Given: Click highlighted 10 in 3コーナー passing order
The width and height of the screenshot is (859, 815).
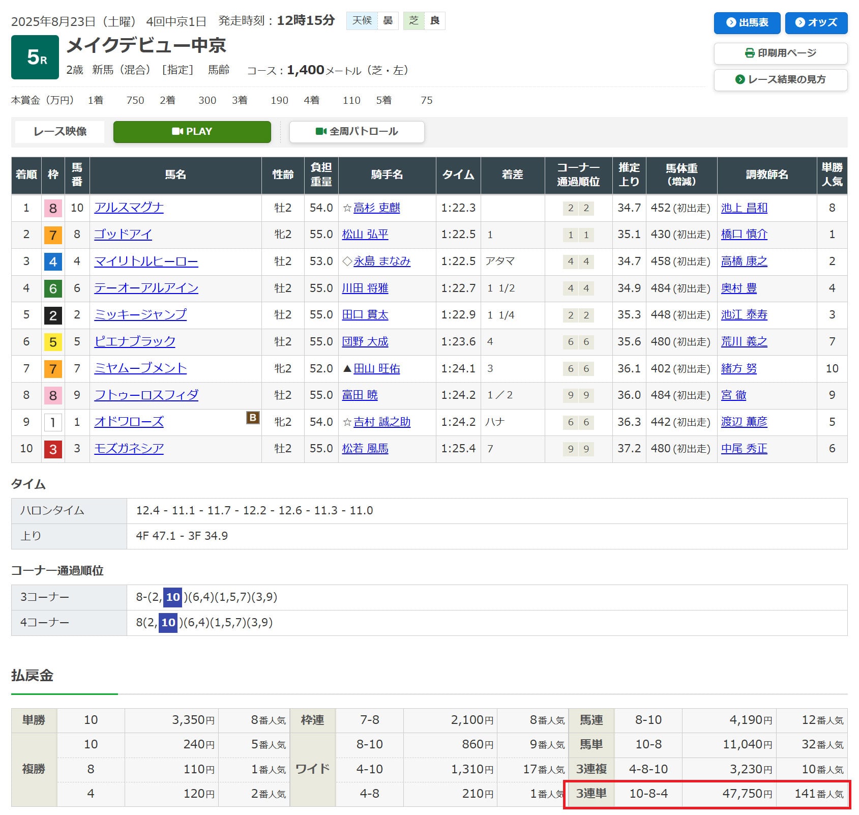Looking at the screenshot, I should click(x=173, y=597).
